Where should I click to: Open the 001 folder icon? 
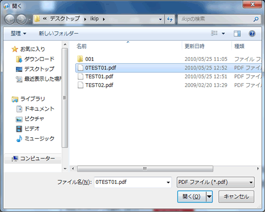[80, 59]
